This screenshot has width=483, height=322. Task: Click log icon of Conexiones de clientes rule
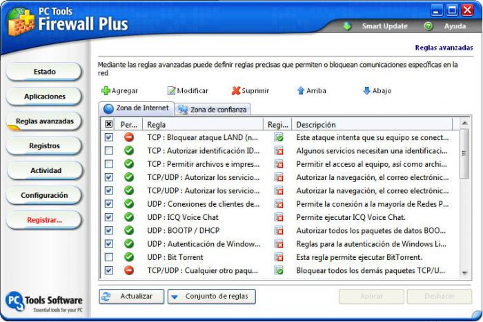pyautogui.click(x=279, y=204)
